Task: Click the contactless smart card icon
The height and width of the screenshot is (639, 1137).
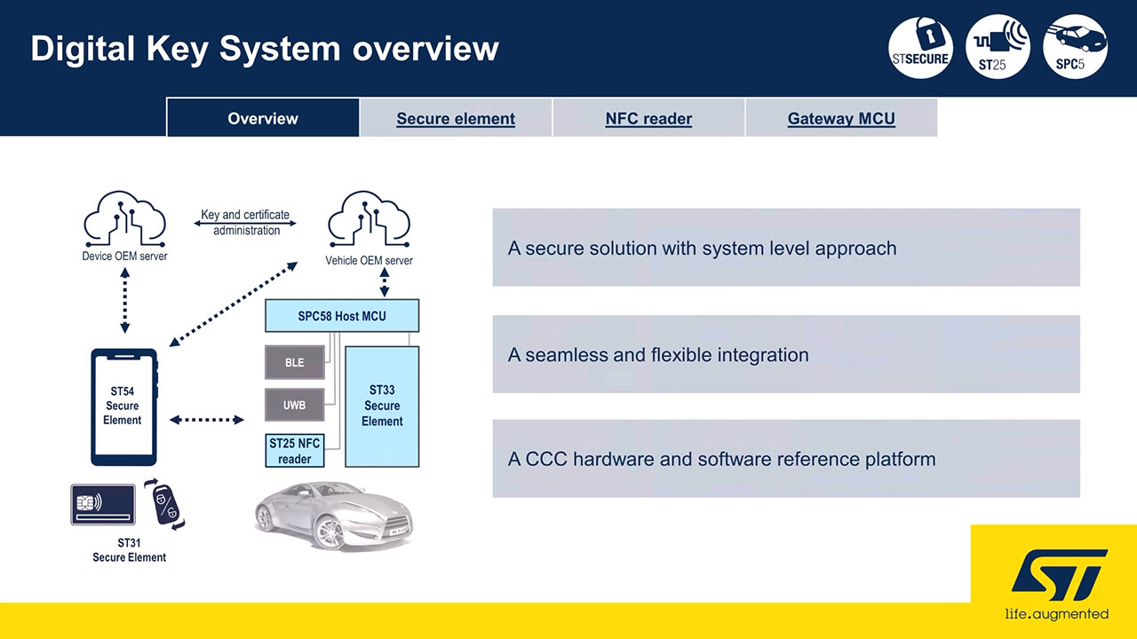Action: (x=103, y=504)
